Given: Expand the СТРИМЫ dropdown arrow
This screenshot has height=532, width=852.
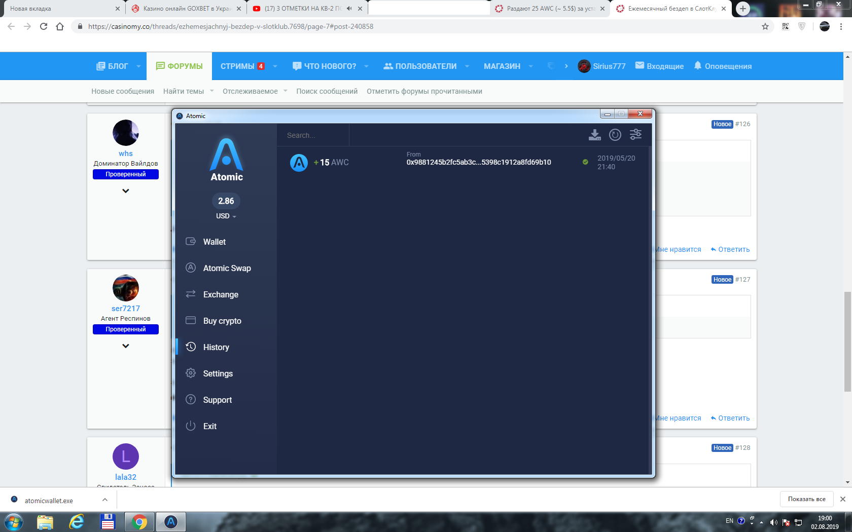Looking at the screenshot, I should click(x=275, y=66).
